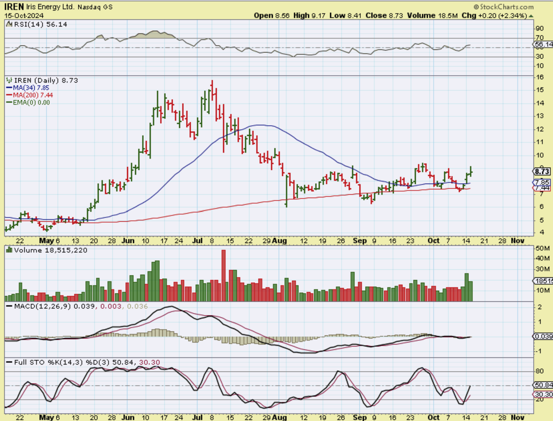Screen dimensions: 553x421
Task: Click the "16" label on the price axis
Action: pyautogui.click(x=540, y=77)
